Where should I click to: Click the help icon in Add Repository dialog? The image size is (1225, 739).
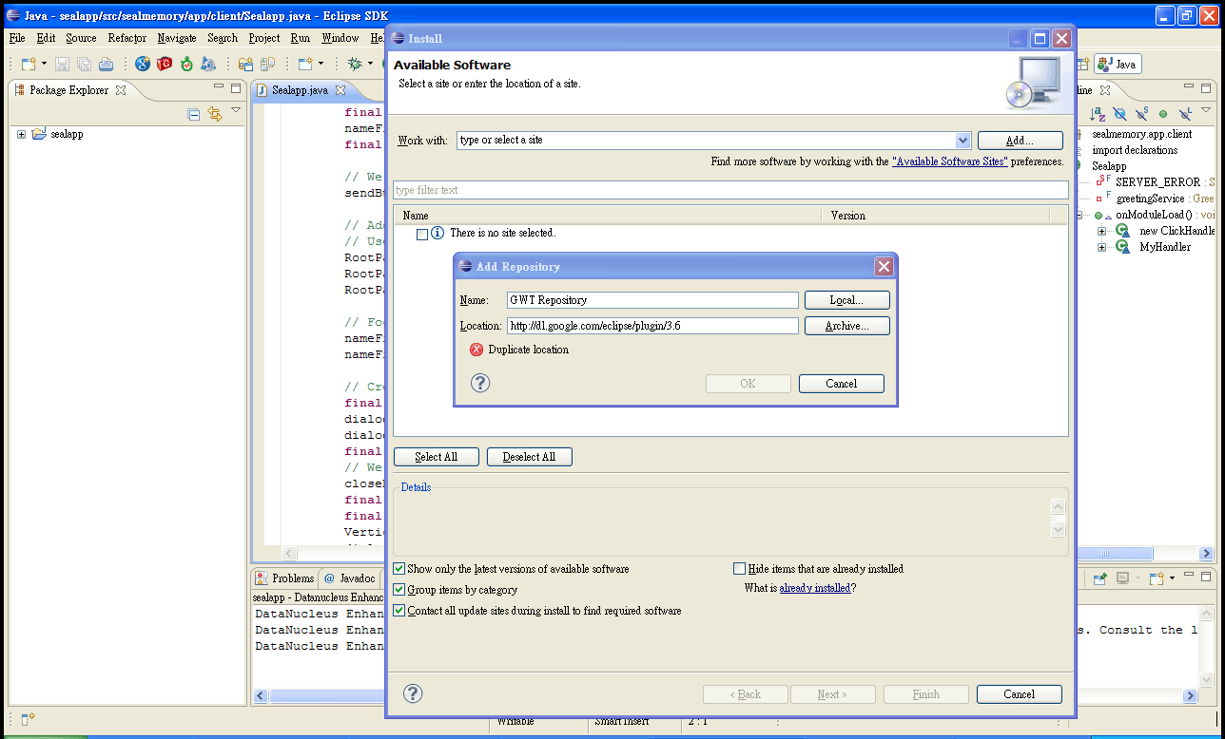[480, 383]
